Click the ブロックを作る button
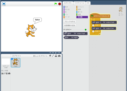Screen dimensions: 127x91 (x=70, y=22)
